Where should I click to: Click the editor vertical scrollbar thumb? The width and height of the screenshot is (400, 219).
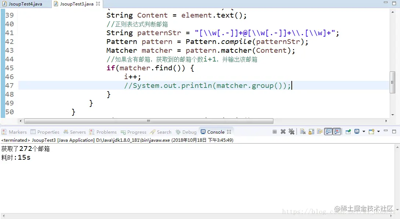(x=392, y=82)
